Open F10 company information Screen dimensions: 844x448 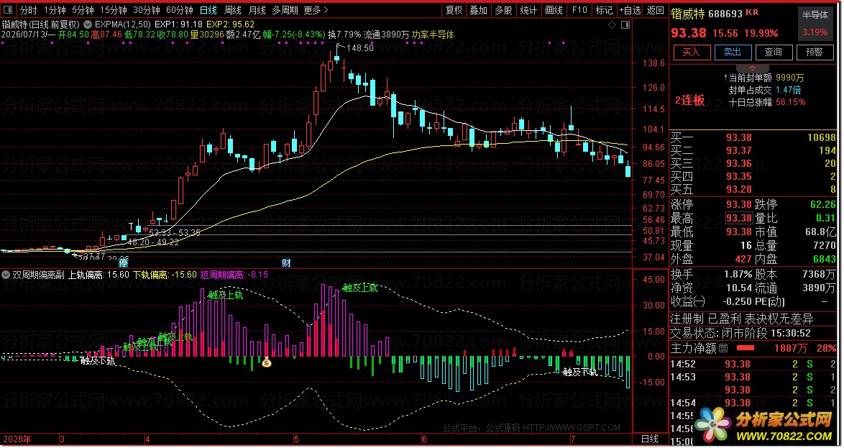tap(579, 9)
